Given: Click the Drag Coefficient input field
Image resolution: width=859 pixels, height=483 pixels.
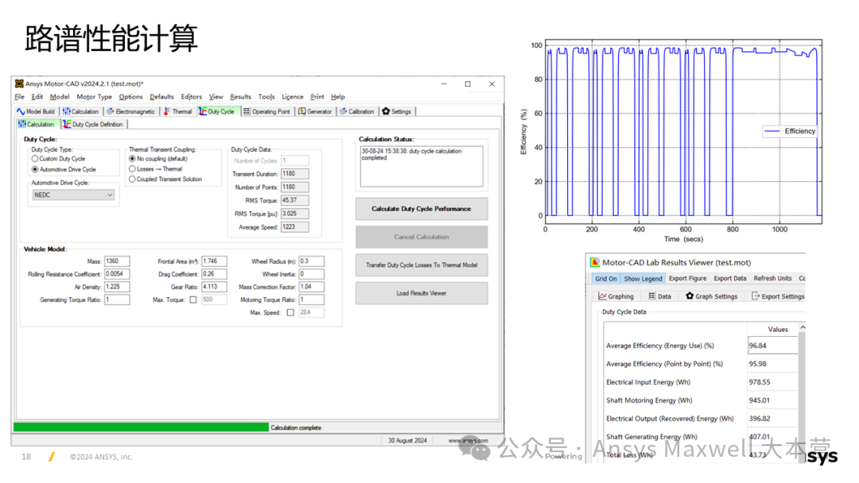Looking at the screenshot, I should coord(214,274).
